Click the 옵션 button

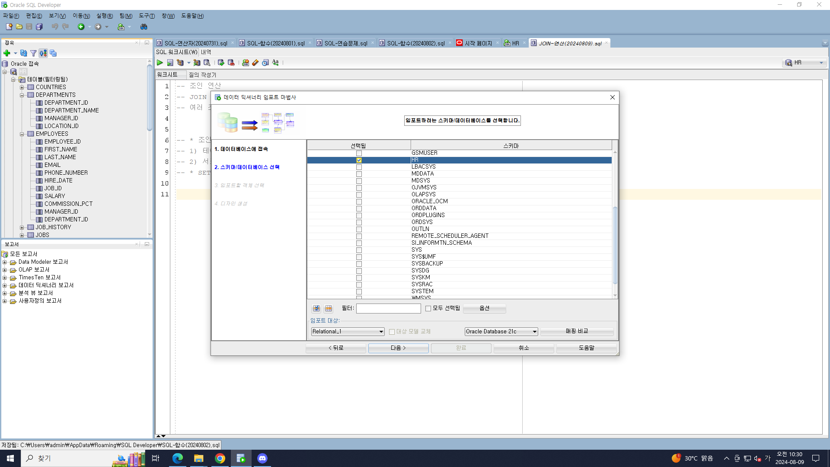484,308
